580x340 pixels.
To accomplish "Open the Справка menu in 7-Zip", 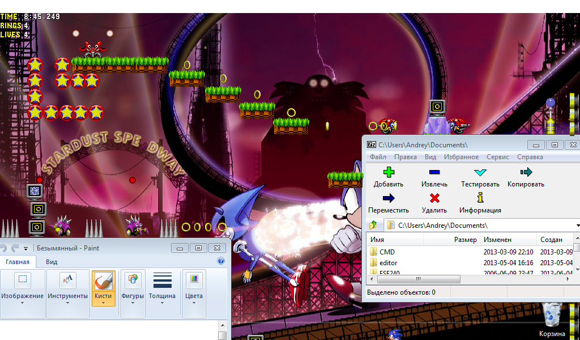I will pos(530,157).
